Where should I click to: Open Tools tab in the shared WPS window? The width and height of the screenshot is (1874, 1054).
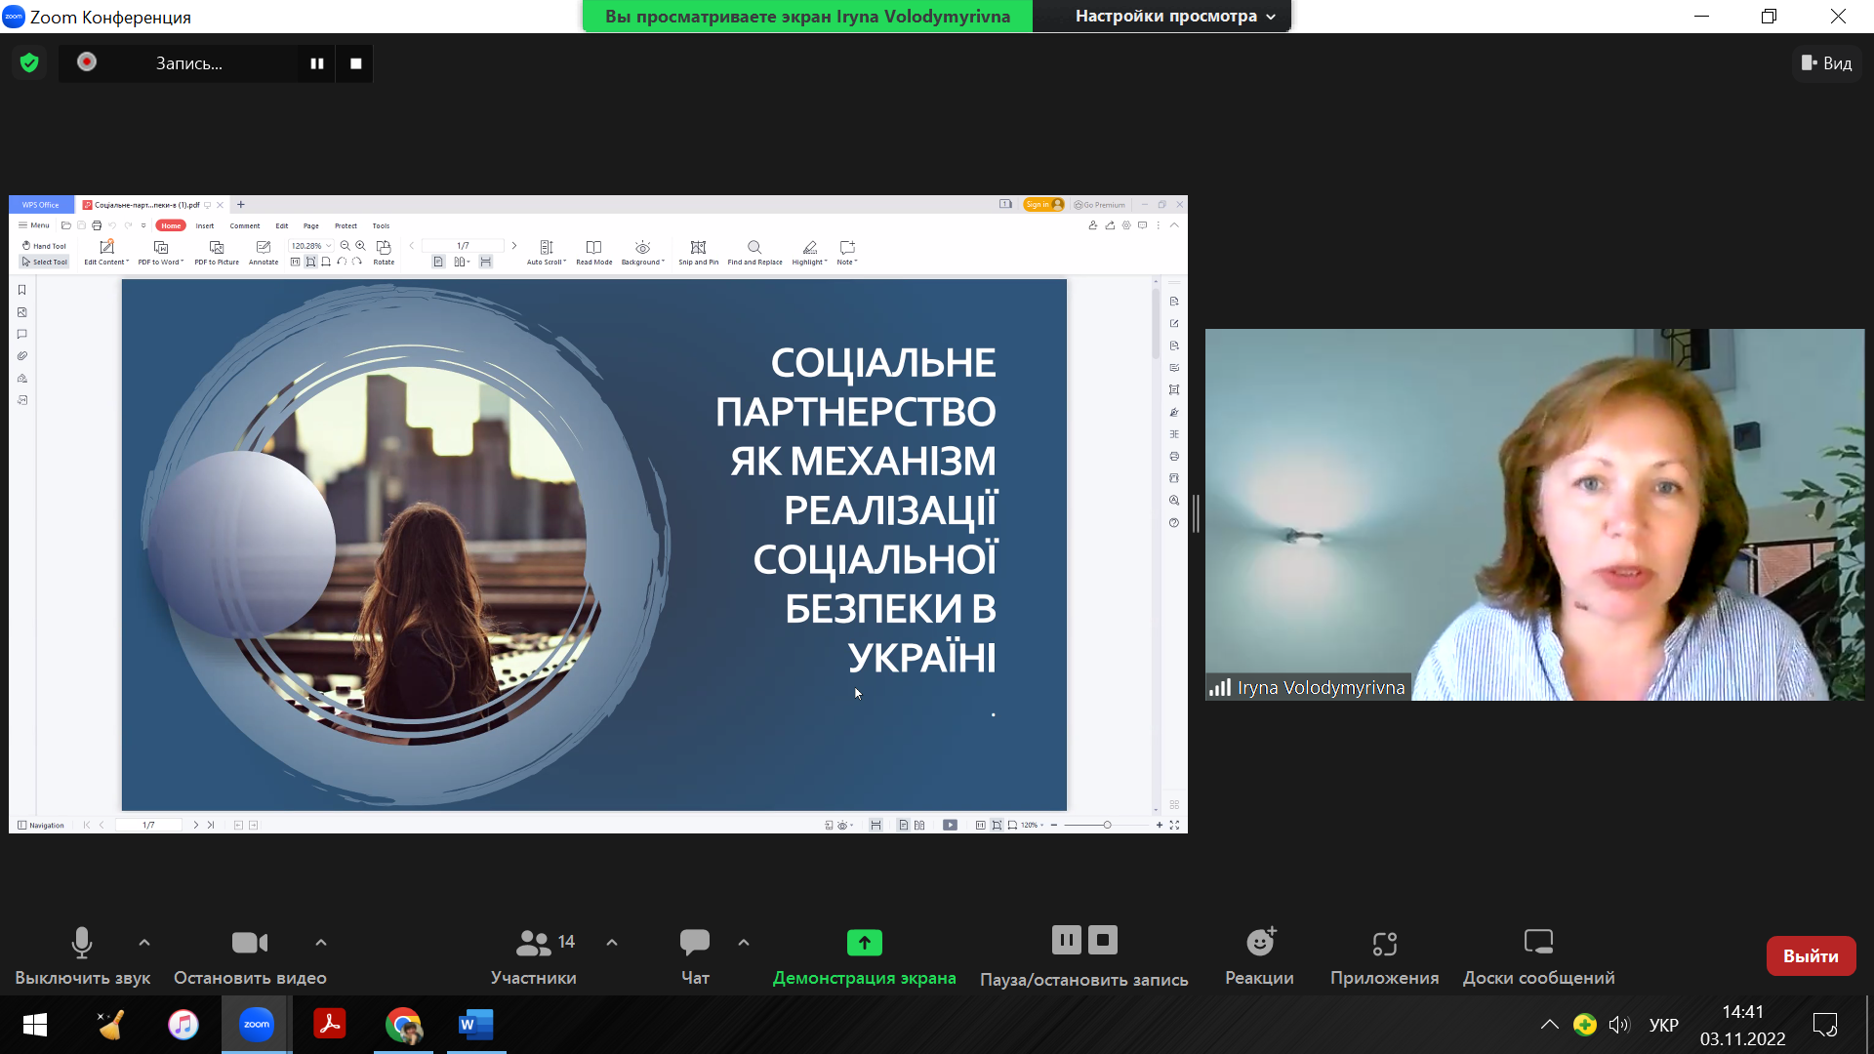(x=381, y=225)
